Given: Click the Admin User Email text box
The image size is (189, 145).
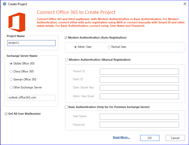Looking at the screenshot, I should click(x=139, y=96).
